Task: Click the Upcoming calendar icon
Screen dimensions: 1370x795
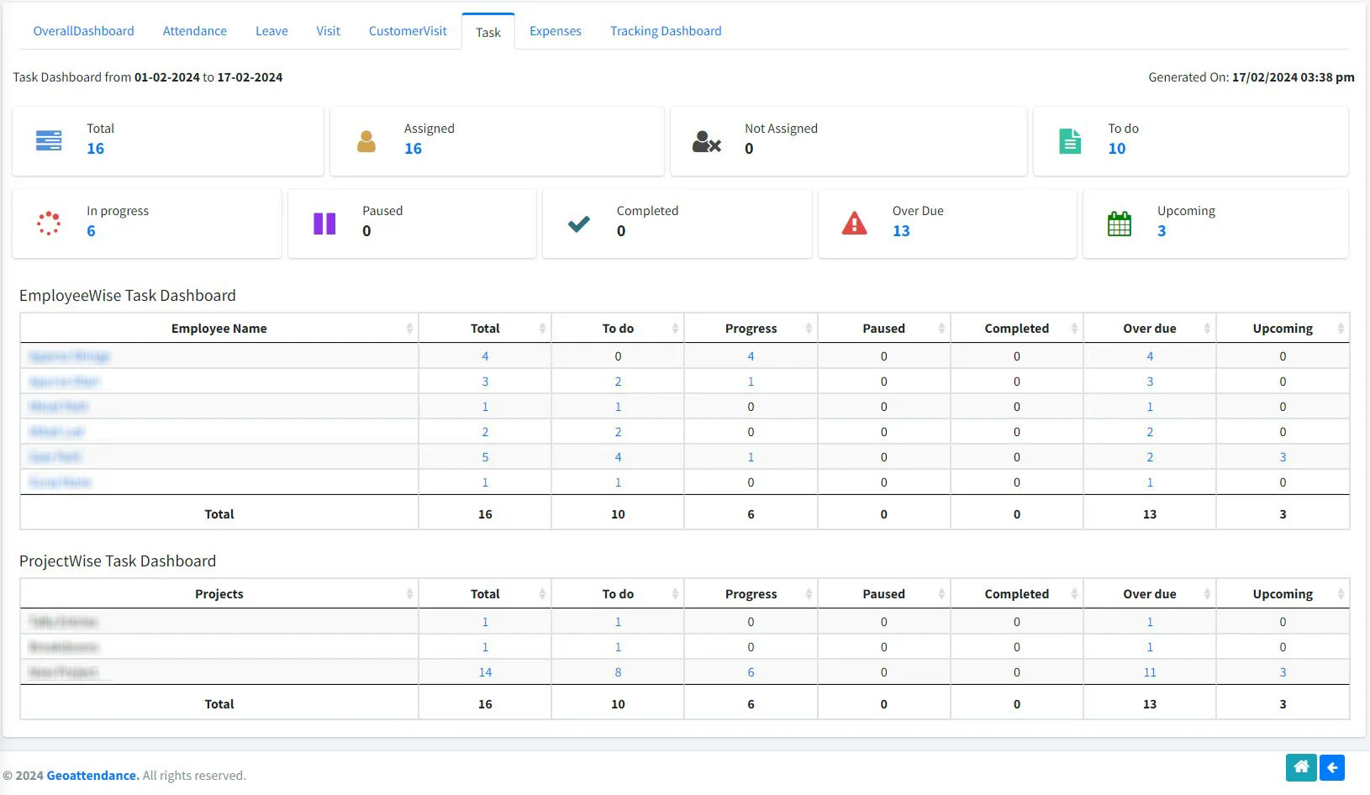Action: (1119, 223)
